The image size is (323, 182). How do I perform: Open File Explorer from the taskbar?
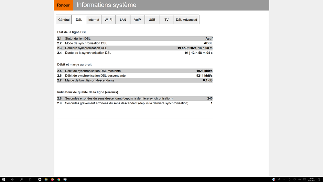tap(46, 179)
